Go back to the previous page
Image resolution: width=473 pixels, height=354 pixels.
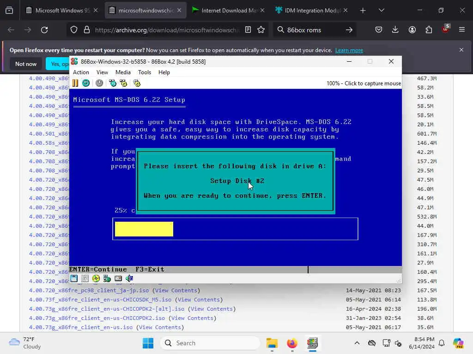pyautogui.click(x=11, y=30)
